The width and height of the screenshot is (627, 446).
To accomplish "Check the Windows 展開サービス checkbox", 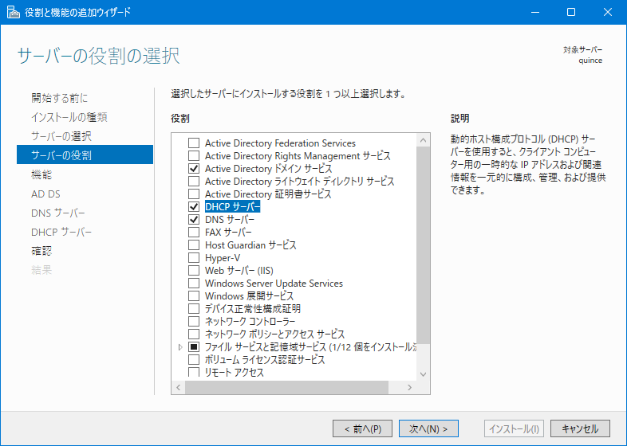I will point(194,296).
